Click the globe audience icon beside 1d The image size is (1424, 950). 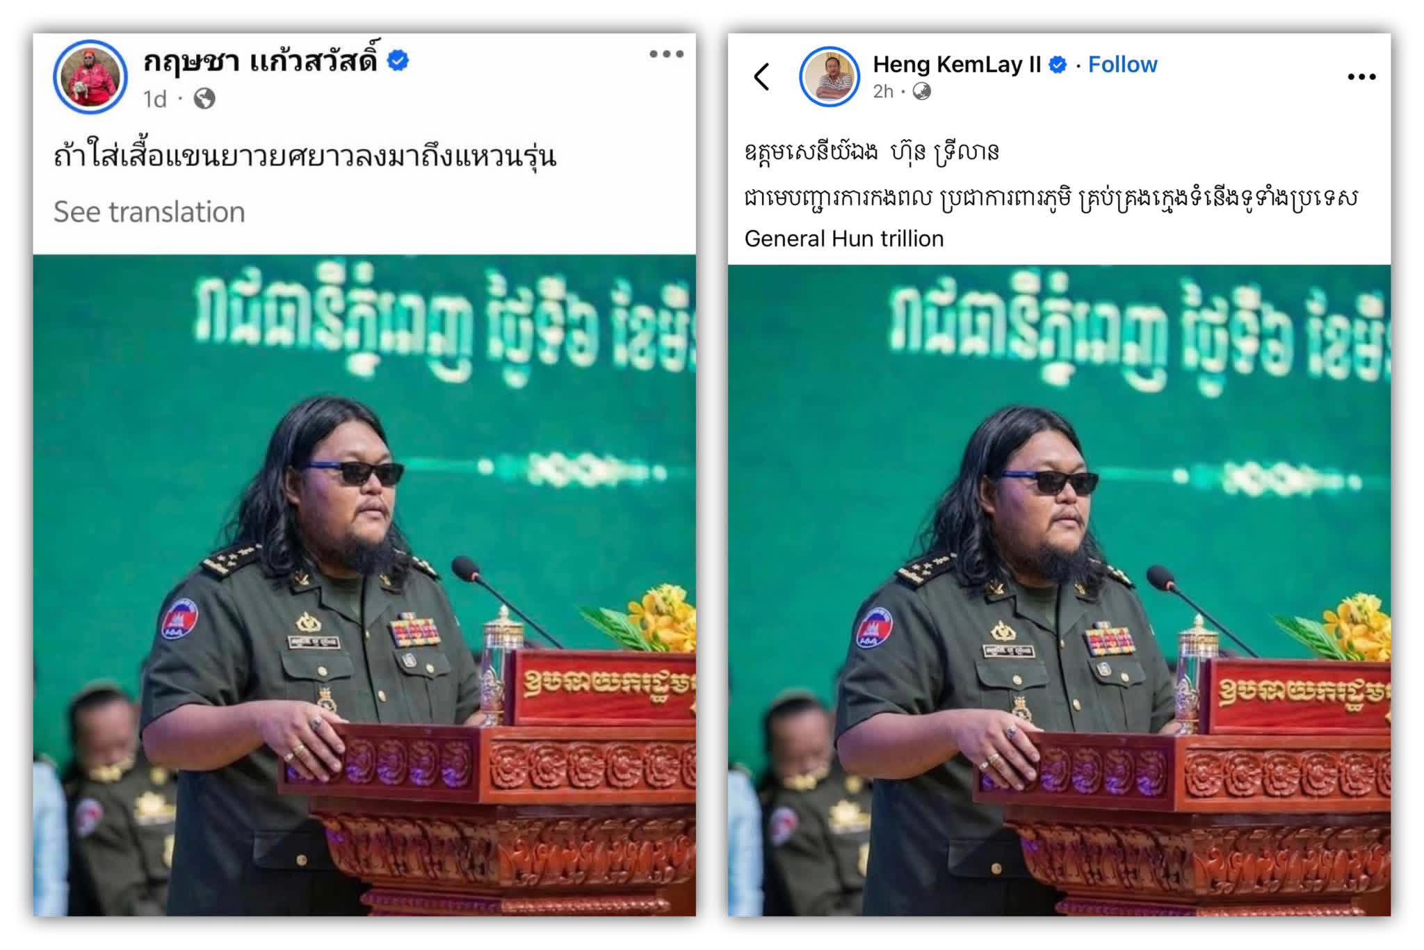tap(204, 99)
